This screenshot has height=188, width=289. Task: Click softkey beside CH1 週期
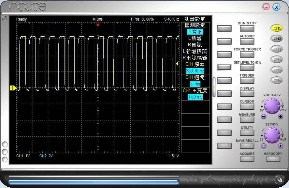[x=224, y=81]
